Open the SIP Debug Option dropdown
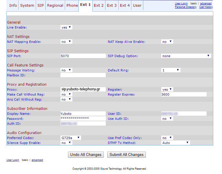This screenshot has width=222, height=174. [186, 56]
